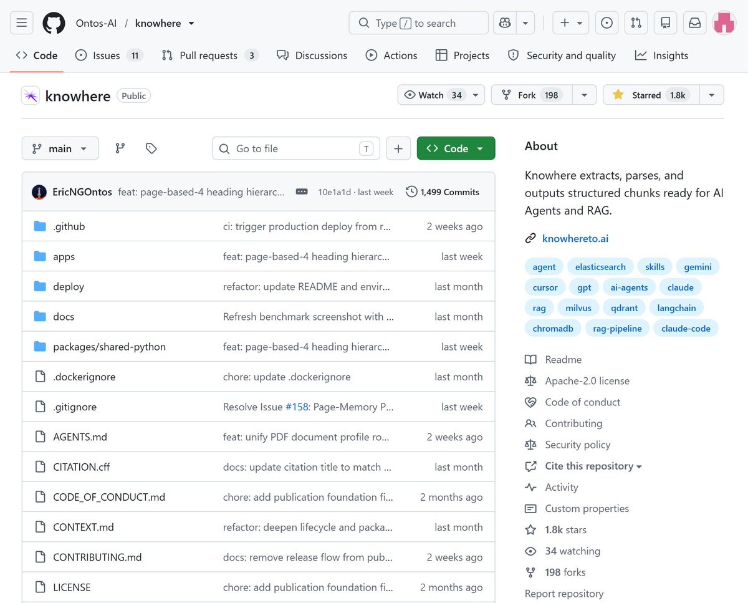Click the fork icon next to 198 forks
Viewport: 748px width, 603px height.
coord(530,572)
